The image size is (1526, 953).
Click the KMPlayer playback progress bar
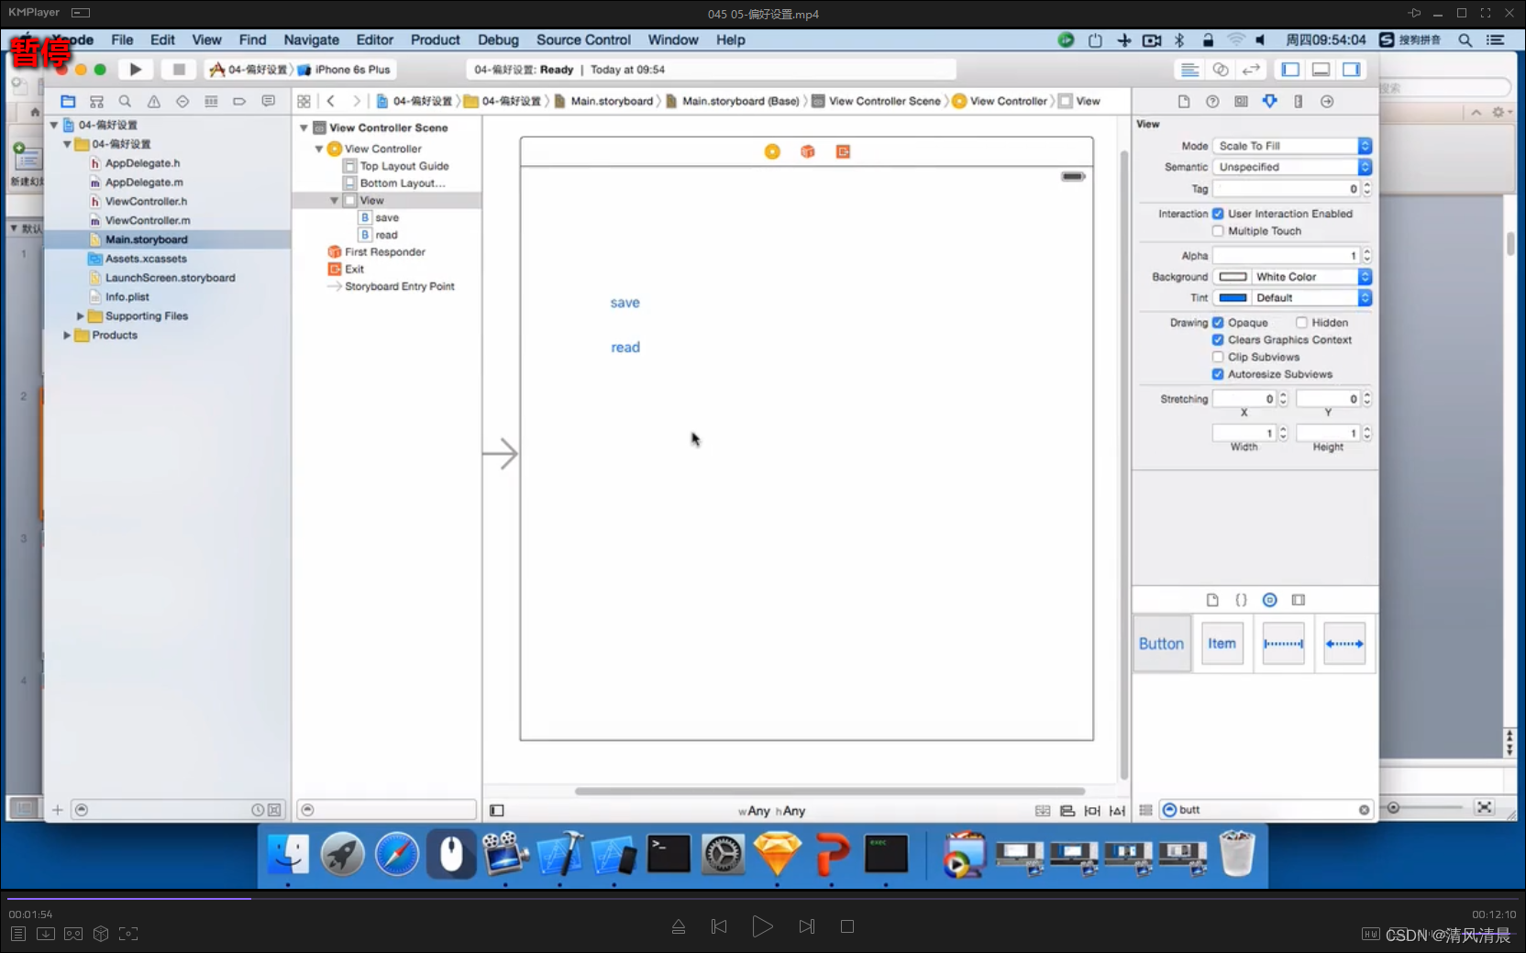tap(763, 899)
